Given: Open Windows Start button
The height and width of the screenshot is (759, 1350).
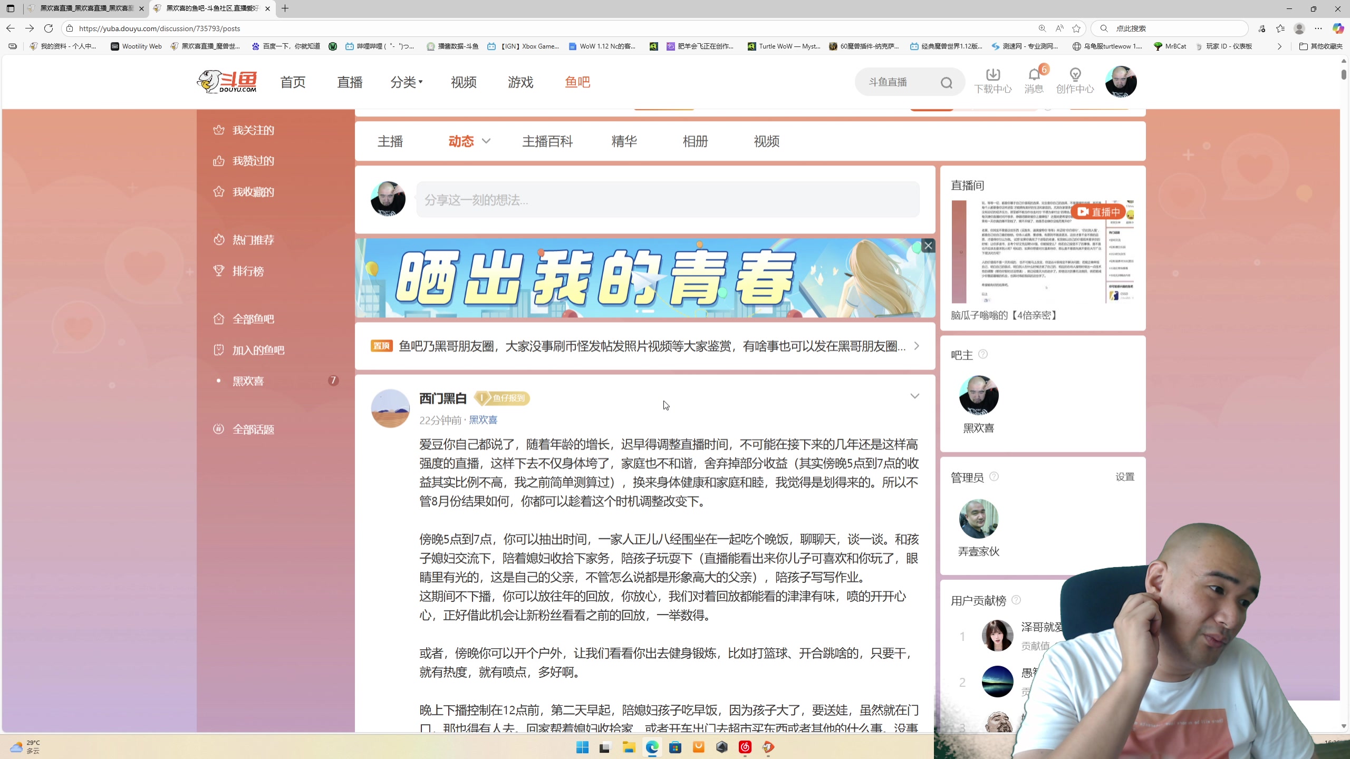Looking at the screenshot, I should pos(582,747).
